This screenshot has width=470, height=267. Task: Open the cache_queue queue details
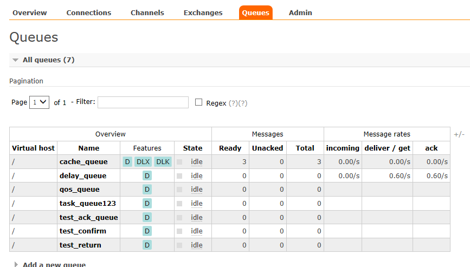83,162
